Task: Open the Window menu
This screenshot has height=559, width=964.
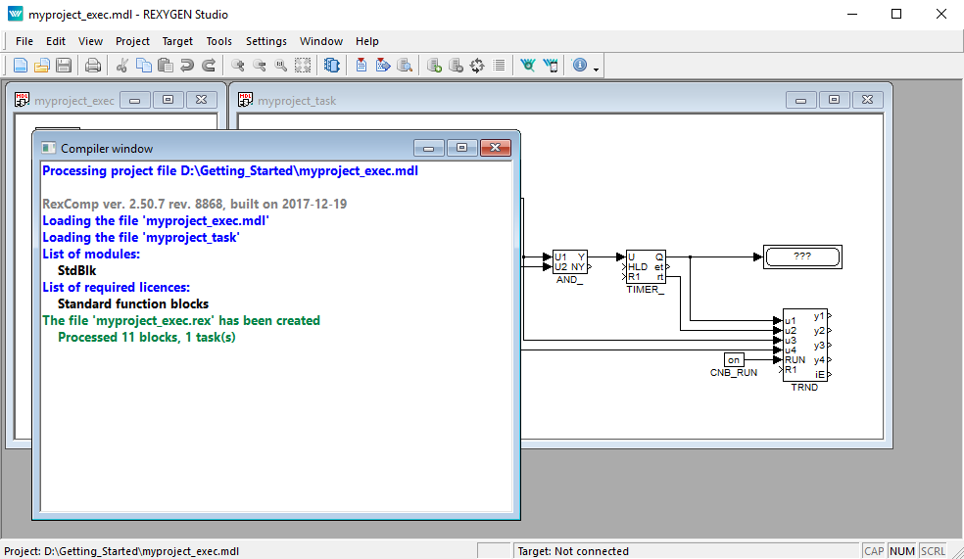Action: point(321,41)
